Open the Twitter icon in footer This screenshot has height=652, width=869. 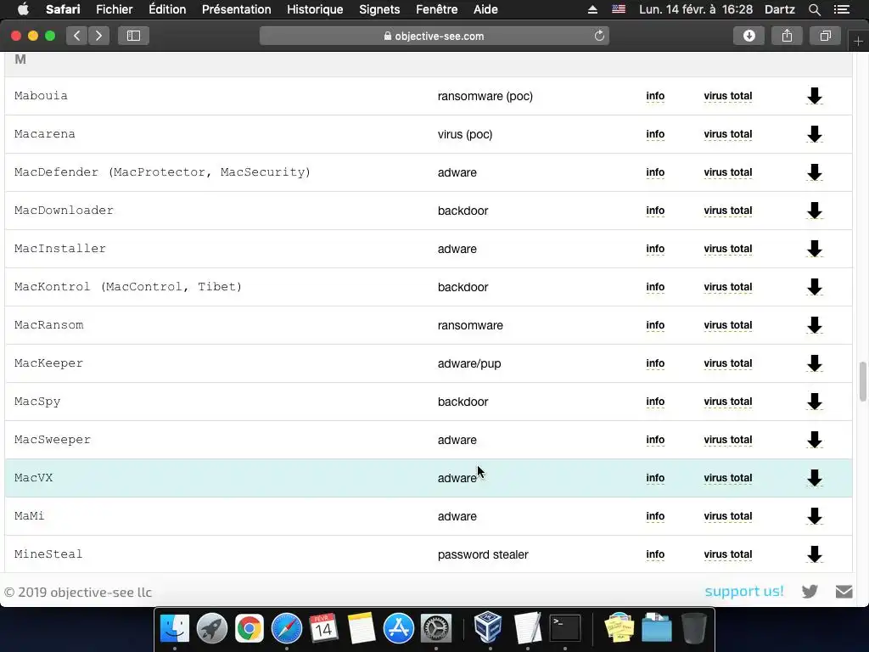click(810, 591)
